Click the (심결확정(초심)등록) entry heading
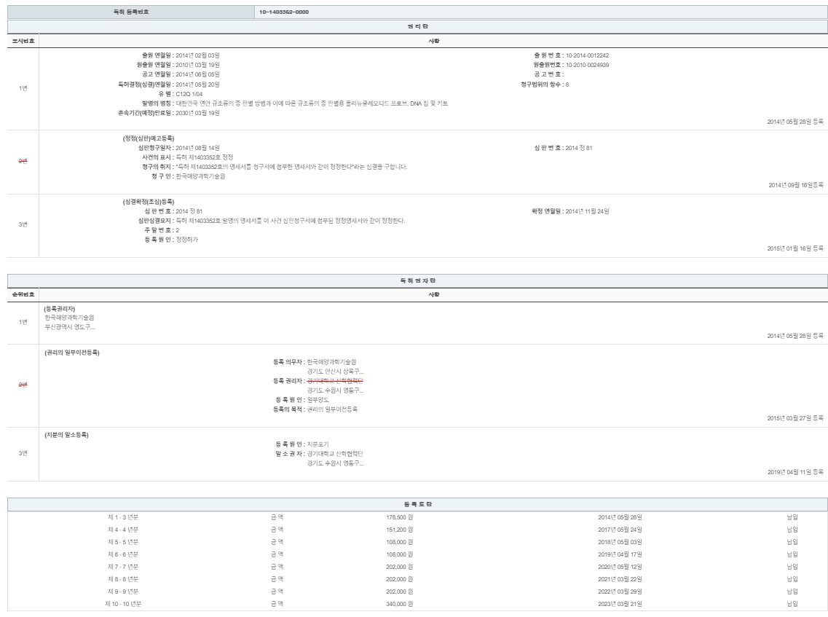Viewport: 828px width, 617px height. pyautogui.click(x=149, y=202)
